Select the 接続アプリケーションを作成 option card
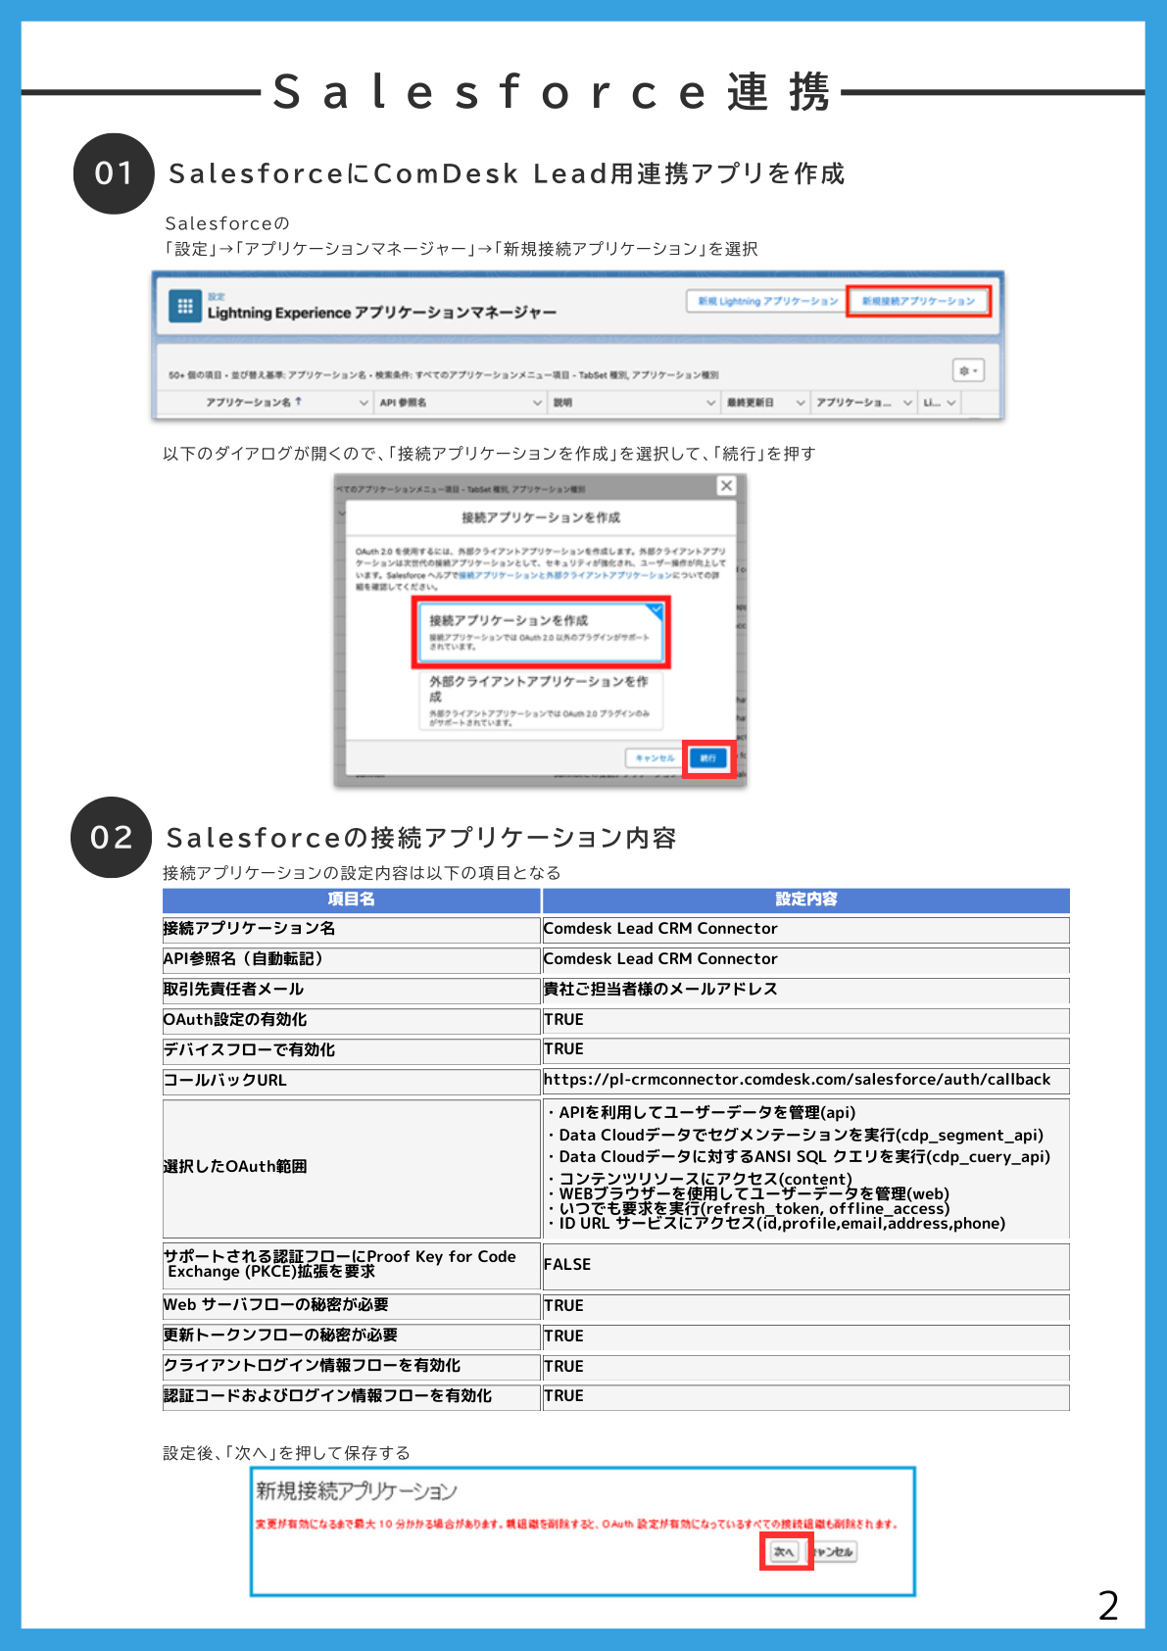Viewport: 1167px width, 1651px height. tap(541, 632)
